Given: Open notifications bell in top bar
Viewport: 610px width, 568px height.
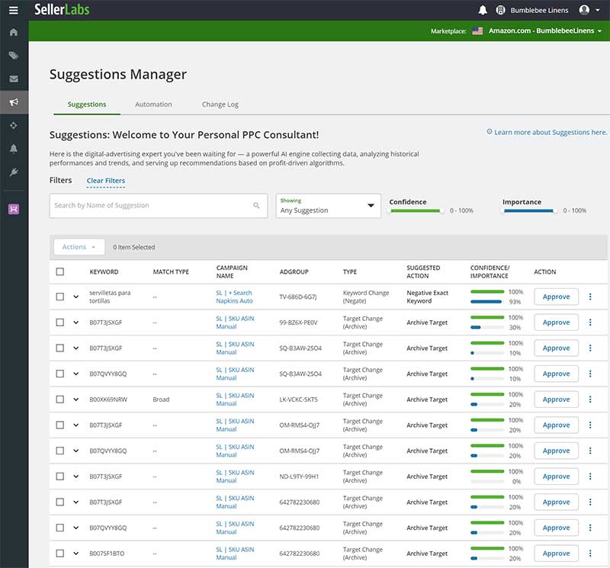Looking at the screenshot, I should point(483,10).
